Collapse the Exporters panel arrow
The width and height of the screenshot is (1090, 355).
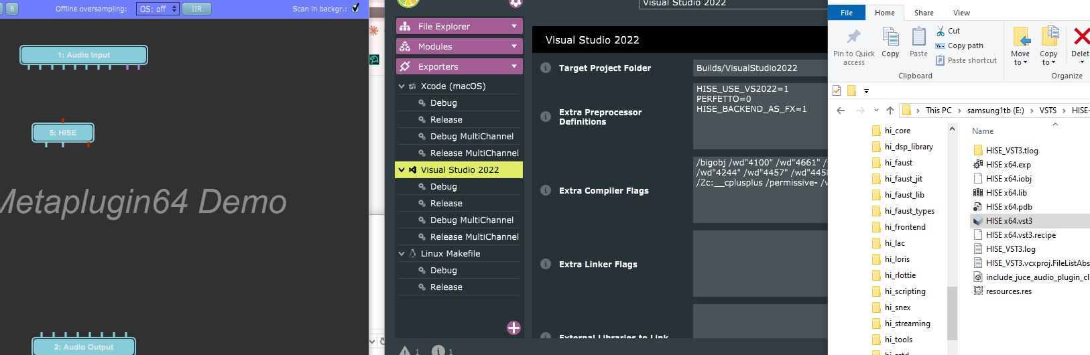point(514,66)
